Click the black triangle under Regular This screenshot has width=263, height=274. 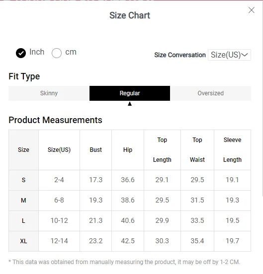(130, 104)
